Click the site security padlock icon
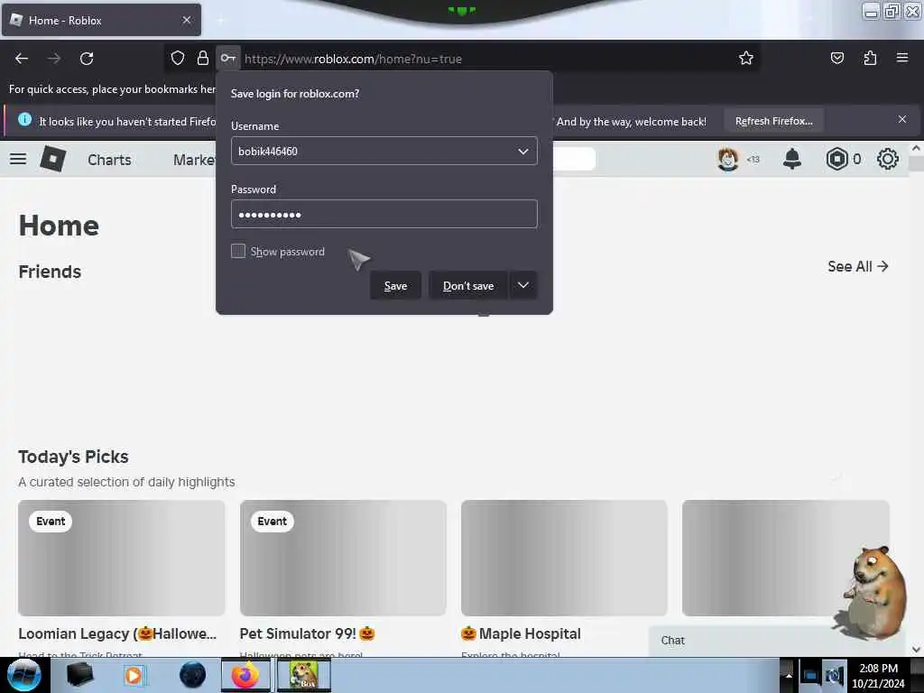Viewport: 924px width, 693px height. (x=203, y=58)
